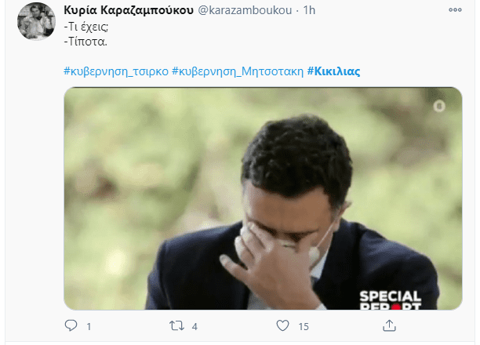Click the retweet count 4
The width and height of the screenshot is (480, 345).
tap(195, 327)
